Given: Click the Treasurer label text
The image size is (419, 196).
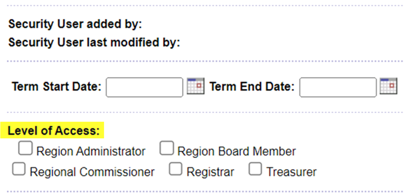Looking at the screenshot, I should [x=291, y=172].
